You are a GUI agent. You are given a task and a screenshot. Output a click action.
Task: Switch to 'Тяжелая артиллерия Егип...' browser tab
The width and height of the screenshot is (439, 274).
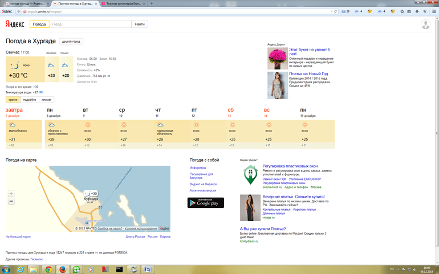click(124, 3)
